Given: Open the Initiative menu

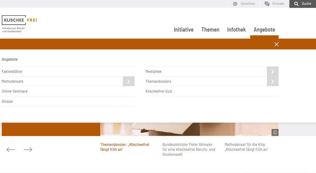Looking at the screenshot, I should coord(183,30).
